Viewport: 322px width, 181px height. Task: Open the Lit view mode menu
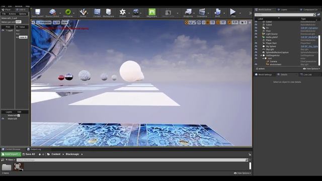tap(56, 22)
